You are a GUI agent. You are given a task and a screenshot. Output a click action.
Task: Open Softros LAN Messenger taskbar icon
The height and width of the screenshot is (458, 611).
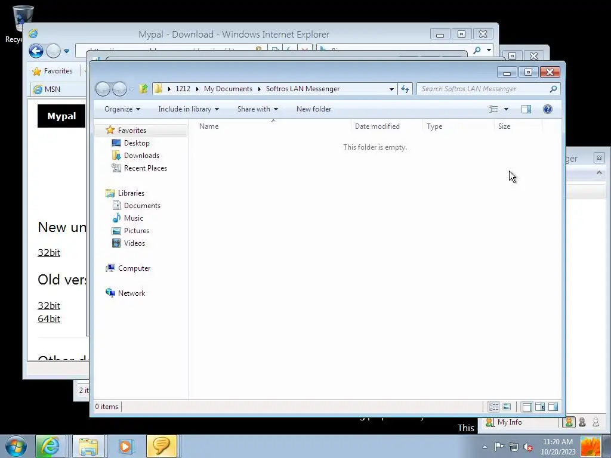tap(162, 446)
